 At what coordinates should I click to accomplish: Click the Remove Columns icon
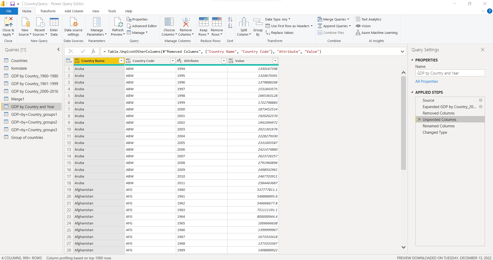(186, 22)
